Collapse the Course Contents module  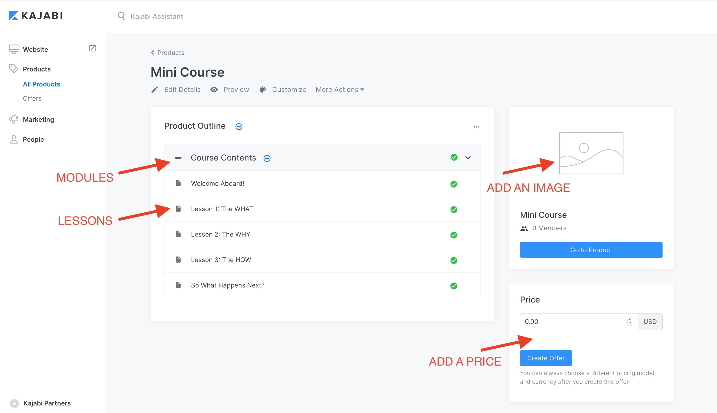tap(468, 158)
